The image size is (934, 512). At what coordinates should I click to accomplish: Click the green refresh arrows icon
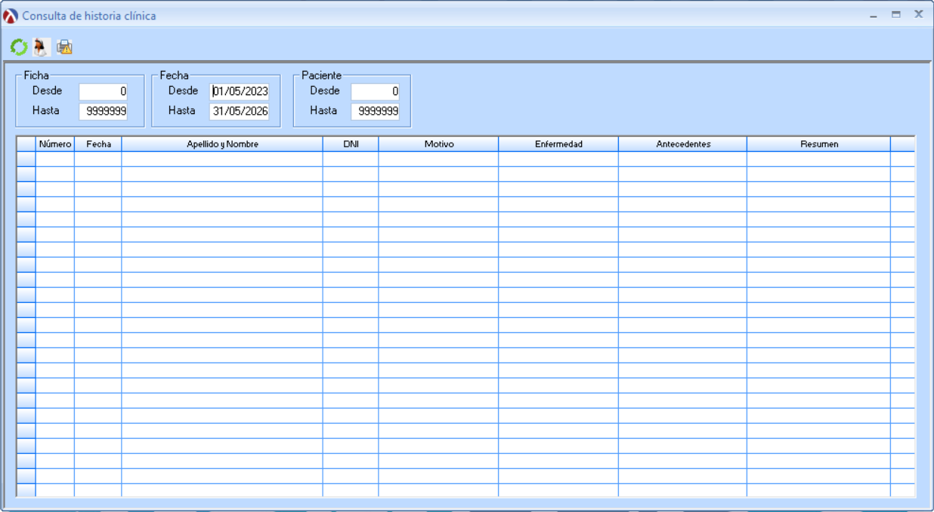(19, 47)
